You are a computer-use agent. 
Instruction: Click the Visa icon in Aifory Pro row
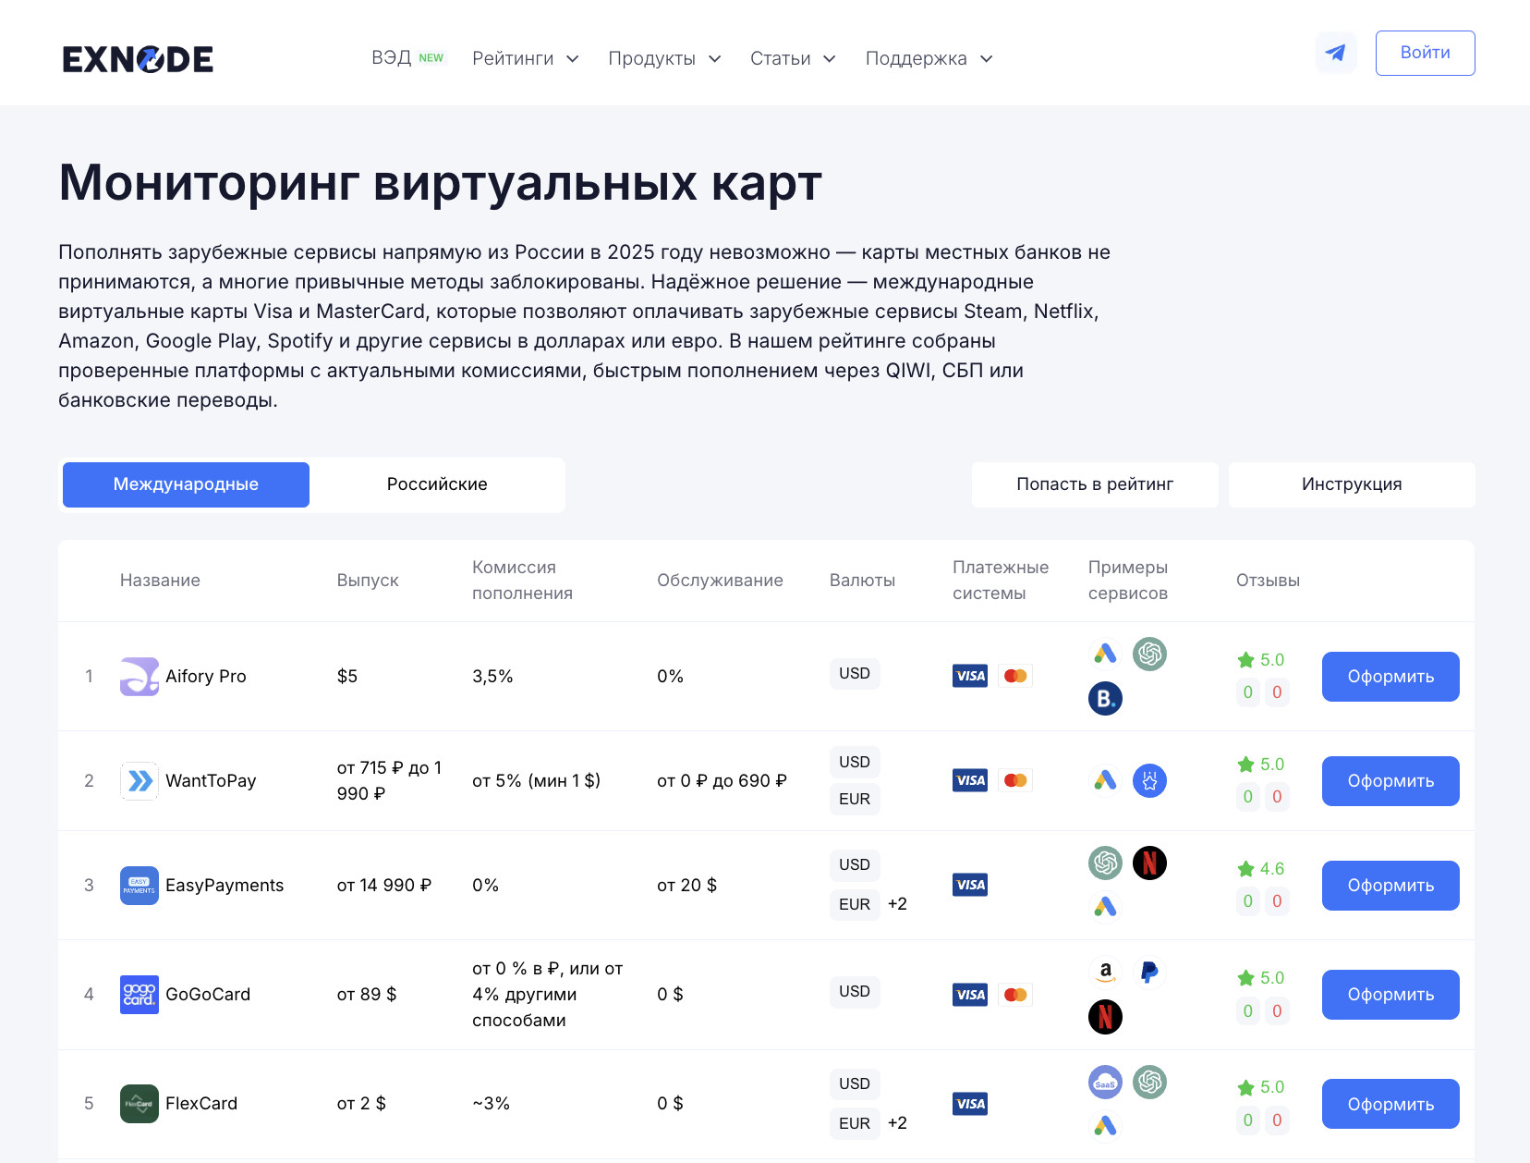point(970,676)
